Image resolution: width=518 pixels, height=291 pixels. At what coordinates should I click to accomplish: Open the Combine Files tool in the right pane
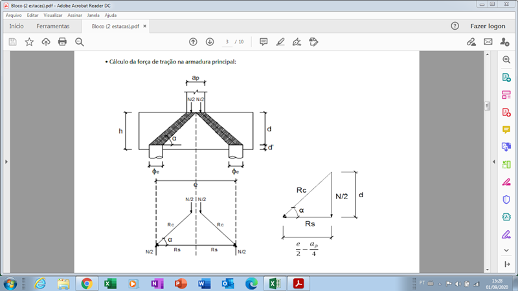click(506, 147)
